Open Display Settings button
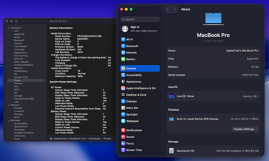 coord(245,129)
